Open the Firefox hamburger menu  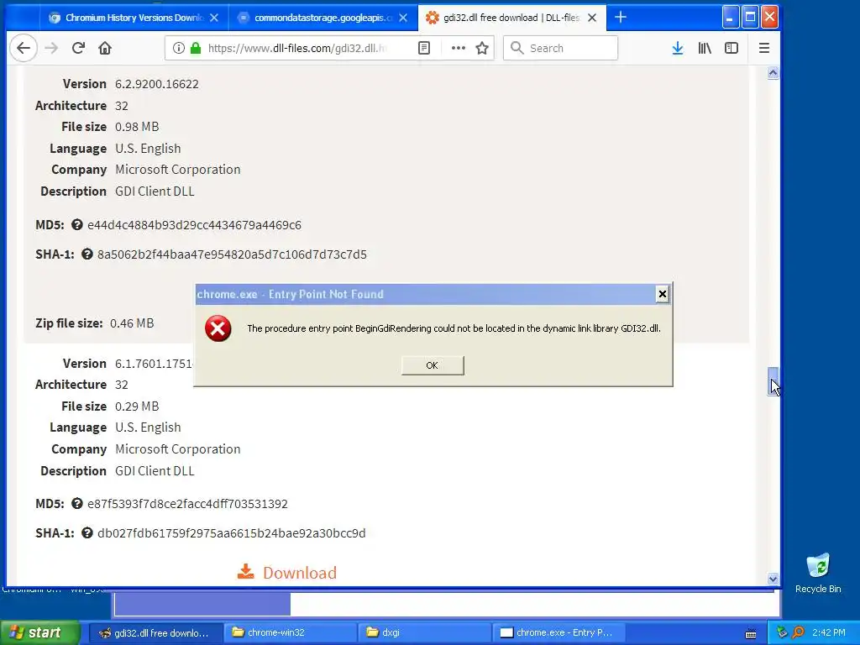point(764,48)
